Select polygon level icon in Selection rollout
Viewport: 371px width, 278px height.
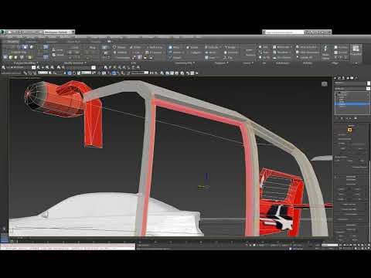349,130
